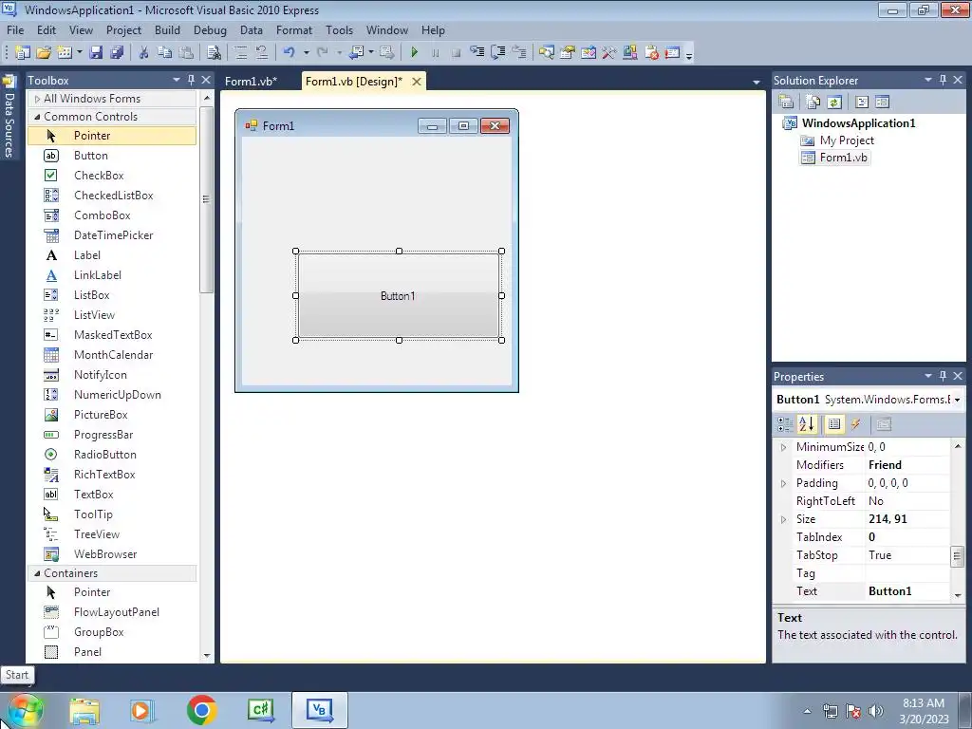Click the Cut scissors icon

pos(143,53)
